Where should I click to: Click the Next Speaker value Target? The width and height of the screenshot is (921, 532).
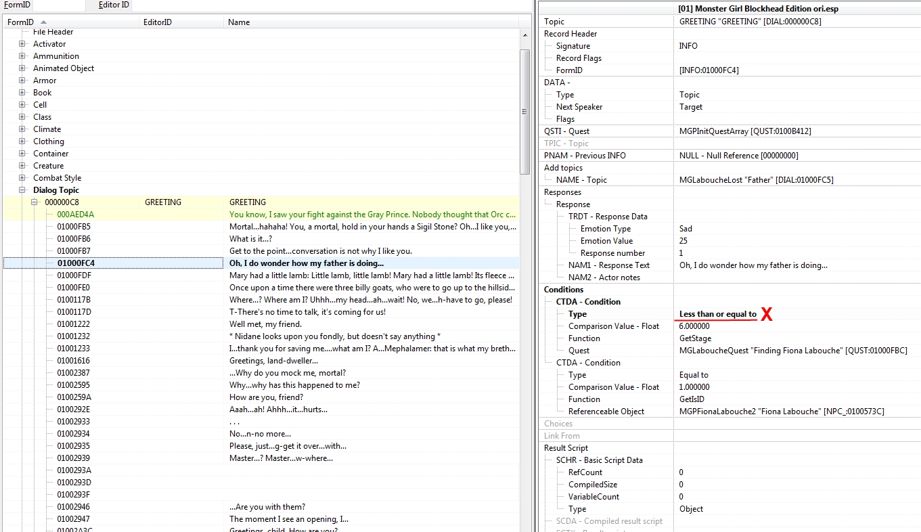click(x=691, y=107)
